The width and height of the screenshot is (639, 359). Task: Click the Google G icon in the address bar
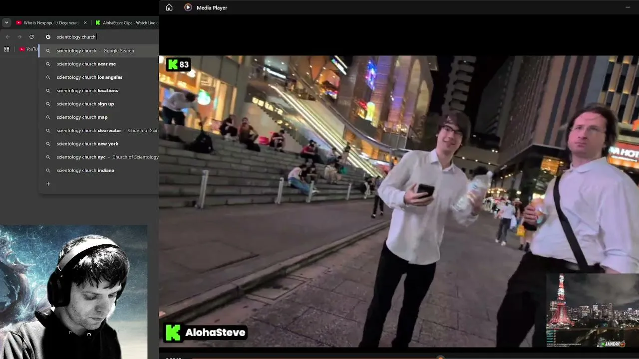tap(48, 37)
